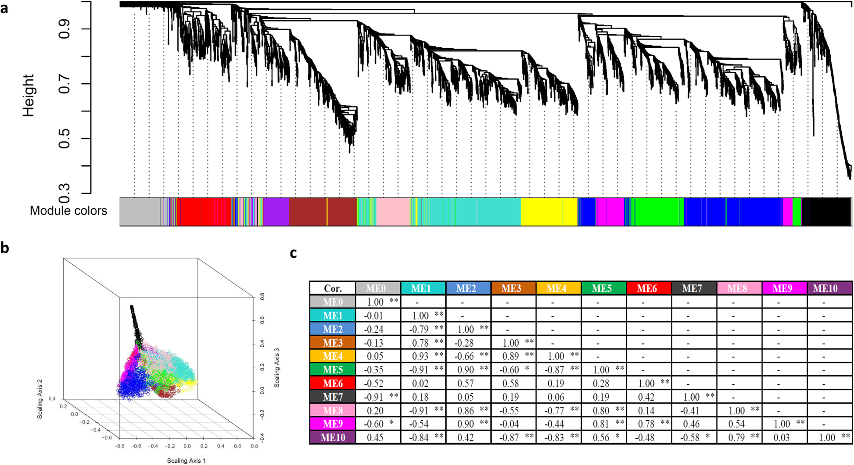Screen dimensions: 854x465
Task: Click the pink block in Module colors bar
Action: coord(393,212)
